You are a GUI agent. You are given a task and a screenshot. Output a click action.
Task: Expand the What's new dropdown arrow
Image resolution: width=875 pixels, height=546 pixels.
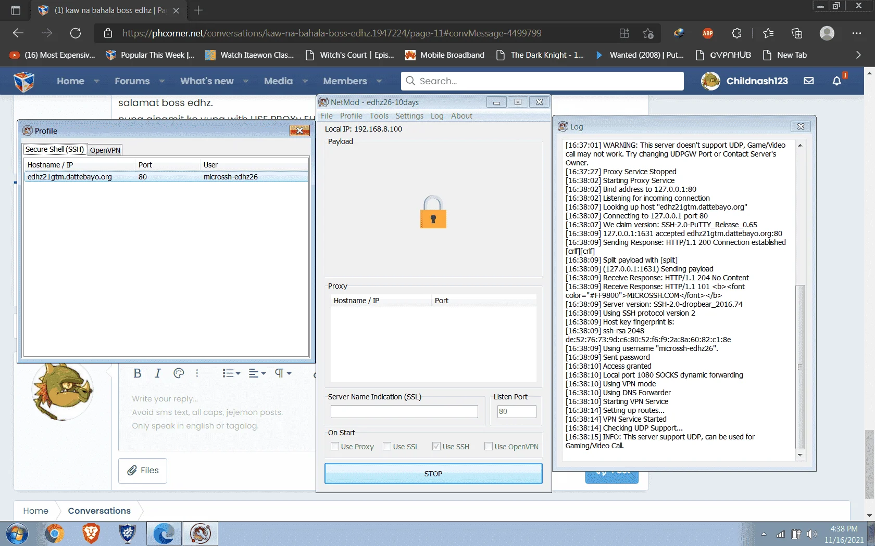(246, 81)
